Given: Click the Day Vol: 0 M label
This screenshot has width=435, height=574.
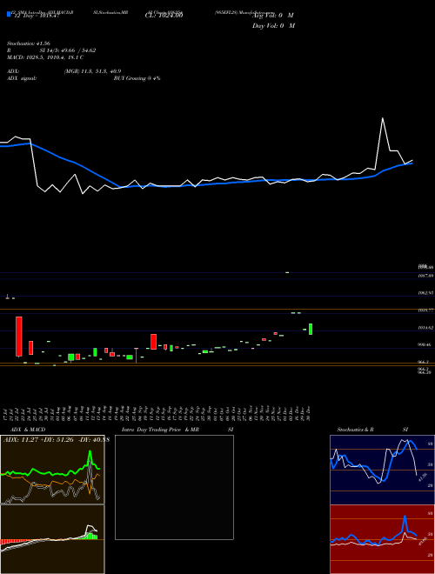Looking at the screenshot, I should tap(273, 26).
